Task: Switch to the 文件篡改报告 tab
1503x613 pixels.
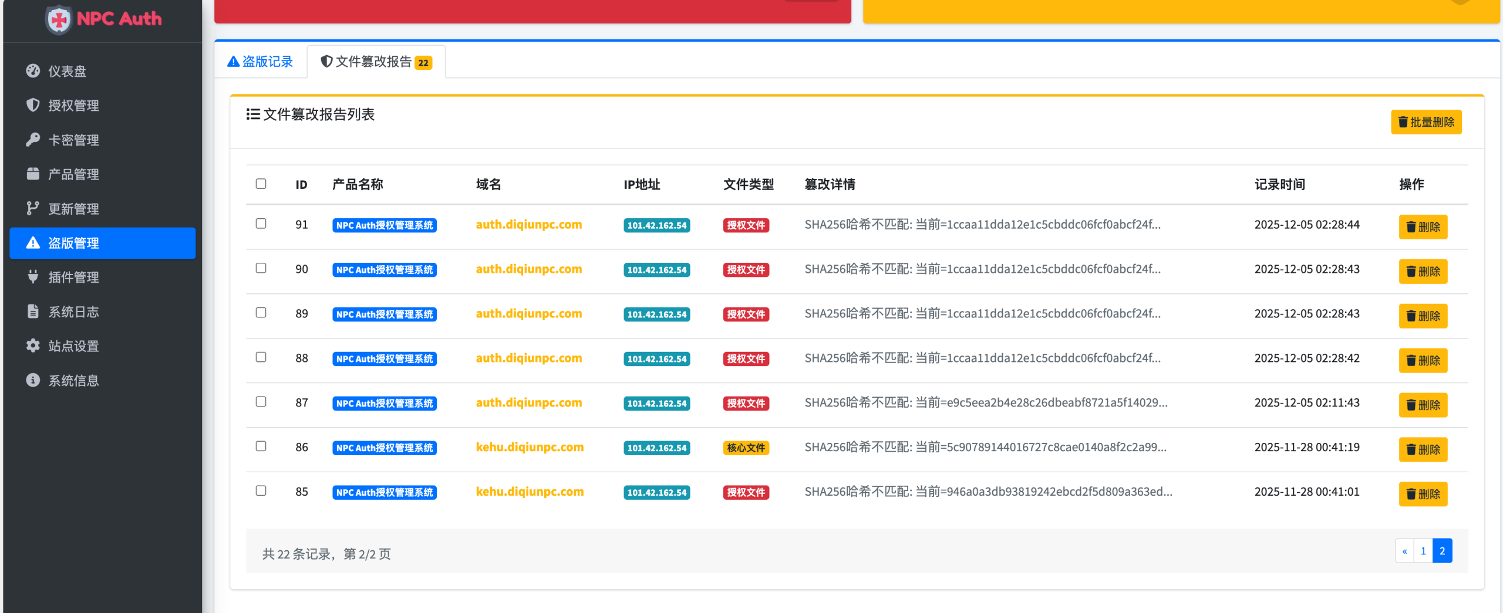Action: pyautogui.click(x=376, y=61)
